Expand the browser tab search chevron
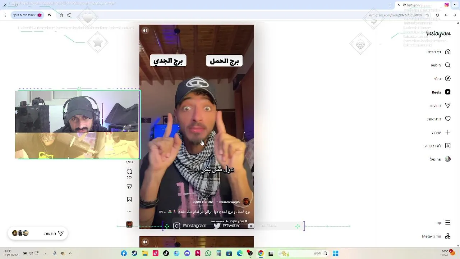The image size is (460, 259). pos(455,5)
